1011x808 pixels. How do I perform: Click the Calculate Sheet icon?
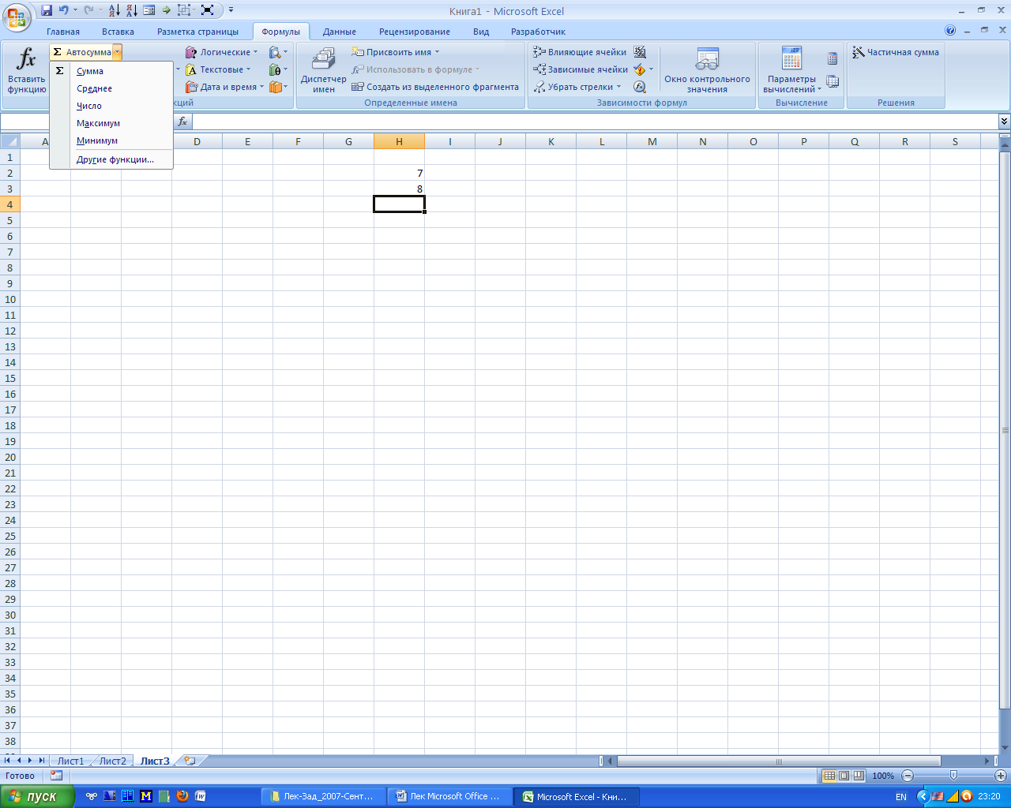point(832,81)
